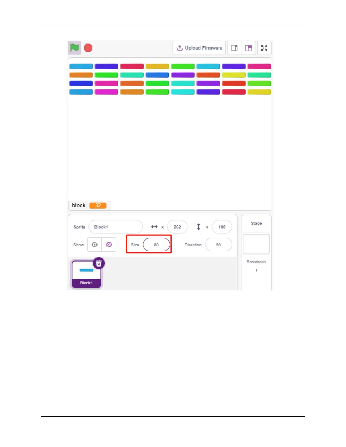This screenshot has width=346, height=447.
Task: Click the bottom-right yellow block on stage
Action: pos(259,92)
